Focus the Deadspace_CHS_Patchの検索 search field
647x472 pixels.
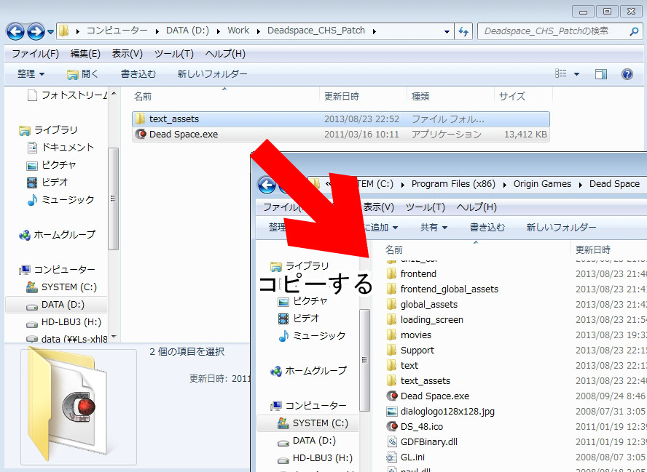[552, 31]
